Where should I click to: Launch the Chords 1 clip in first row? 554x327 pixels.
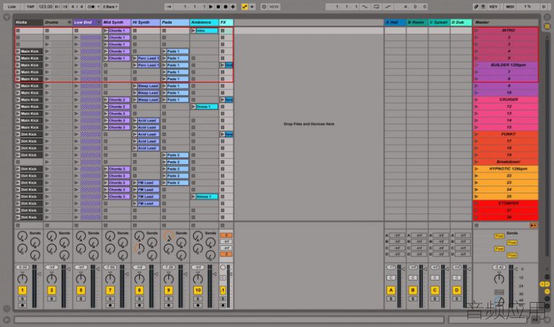pyautogui.click(x=116, y=30)
